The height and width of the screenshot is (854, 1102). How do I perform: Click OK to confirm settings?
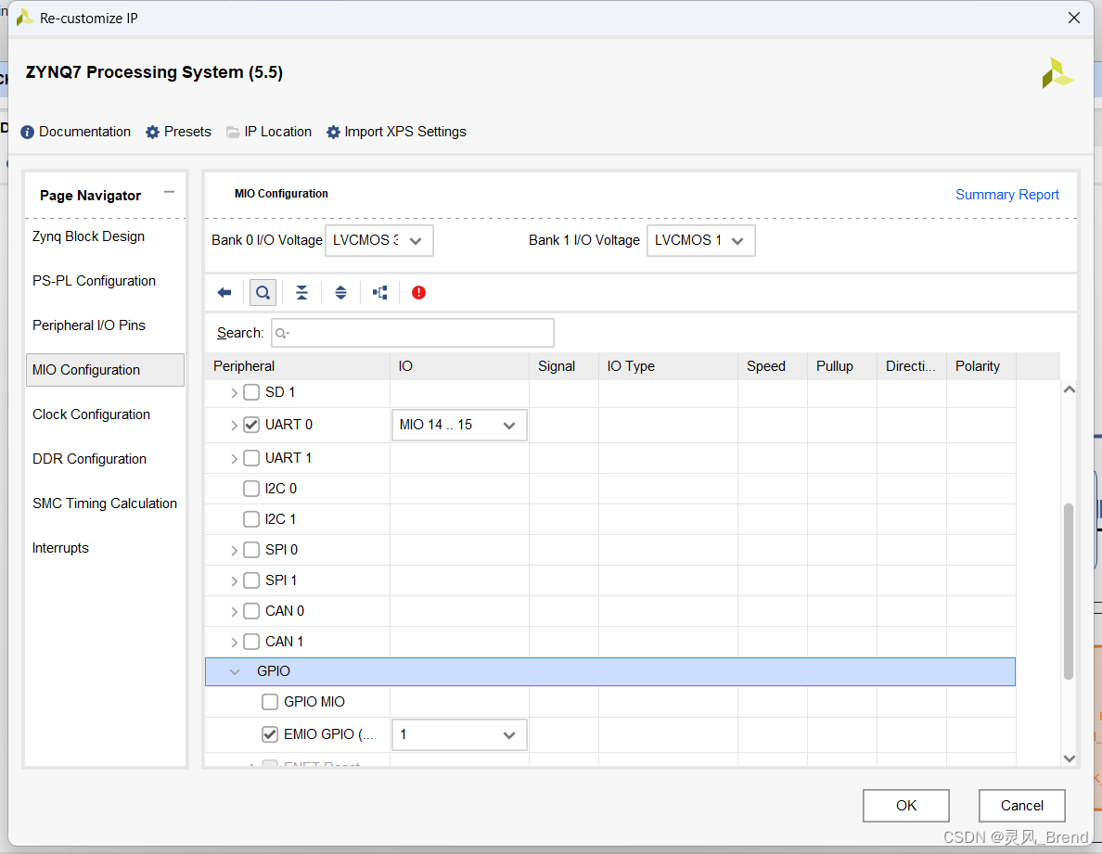pos(906,806)
